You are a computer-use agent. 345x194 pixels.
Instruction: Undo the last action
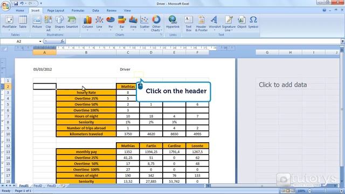pyautogui.click(x=22, y=4)
